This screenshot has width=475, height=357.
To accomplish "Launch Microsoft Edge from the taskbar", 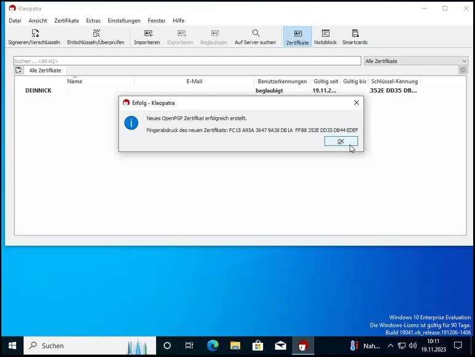I will click(213, 345).
